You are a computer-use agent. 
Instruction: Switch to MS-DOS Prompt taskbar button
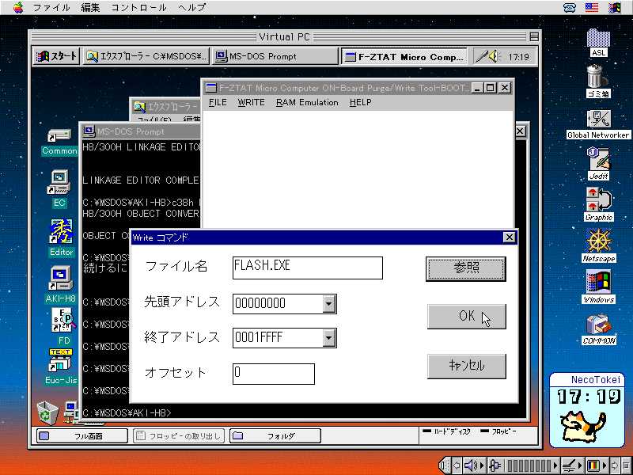[x=275, y=56]
